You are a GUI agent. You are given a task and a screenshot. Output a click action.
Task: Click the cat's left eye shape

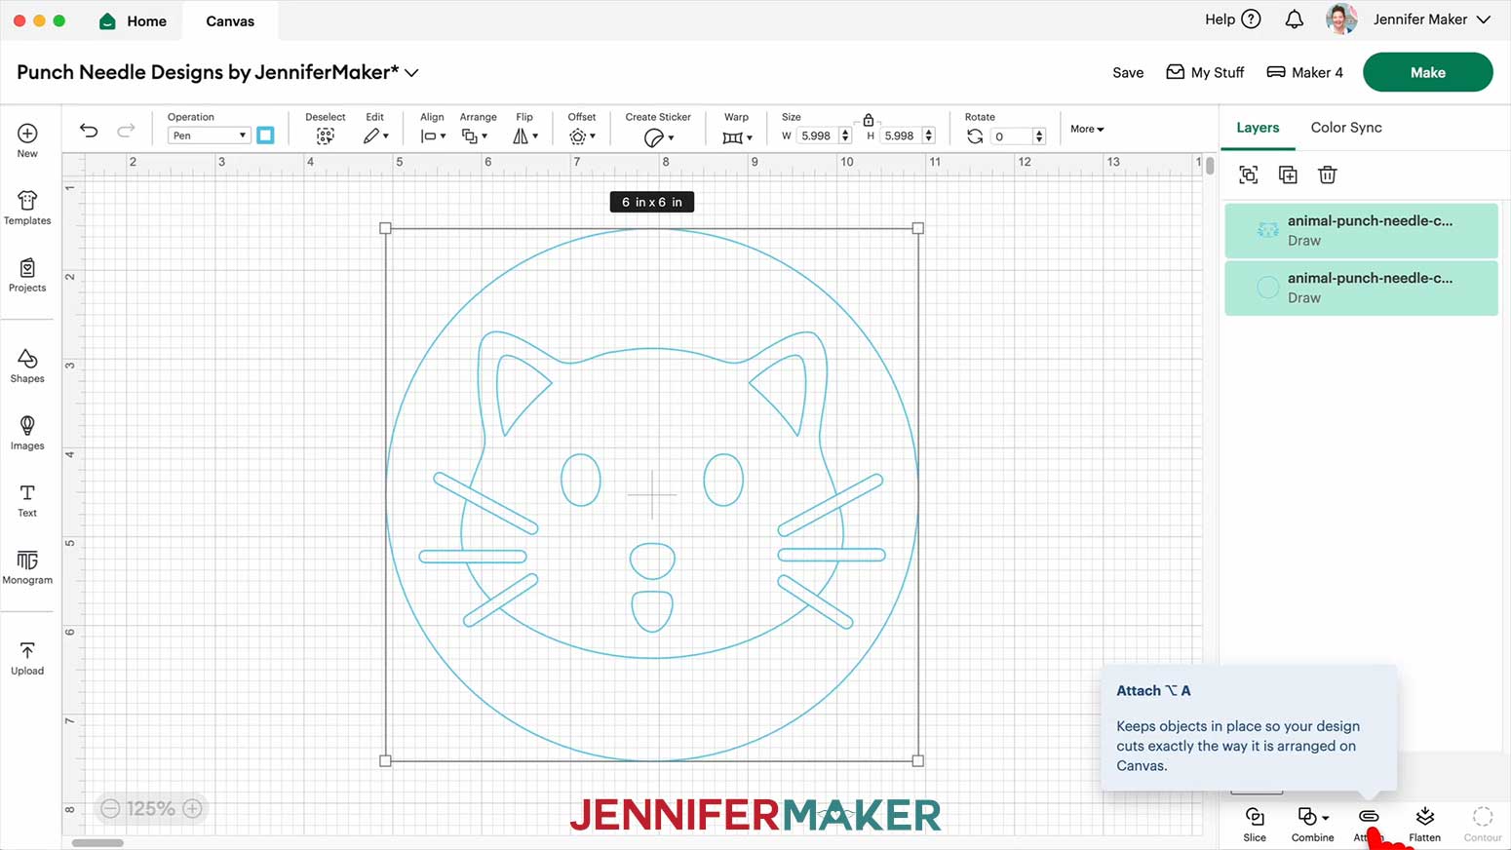(x=581, y=480)
